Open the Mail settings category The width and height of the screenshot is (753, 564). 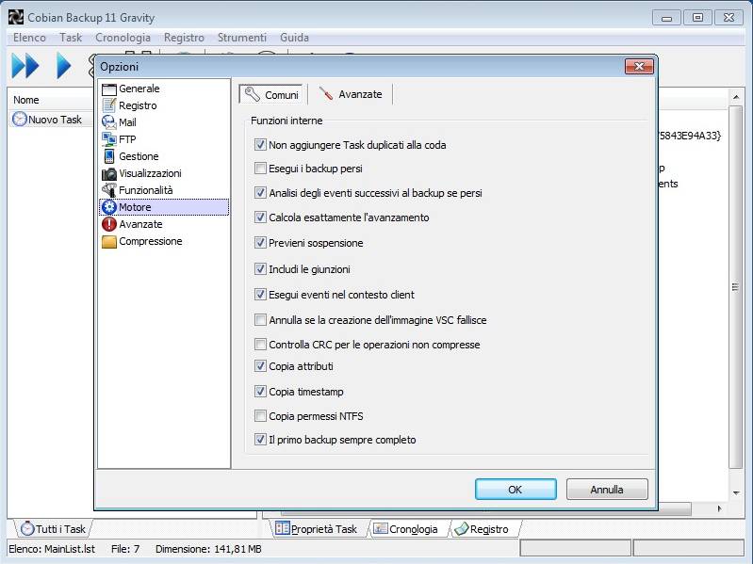(127, 122)
